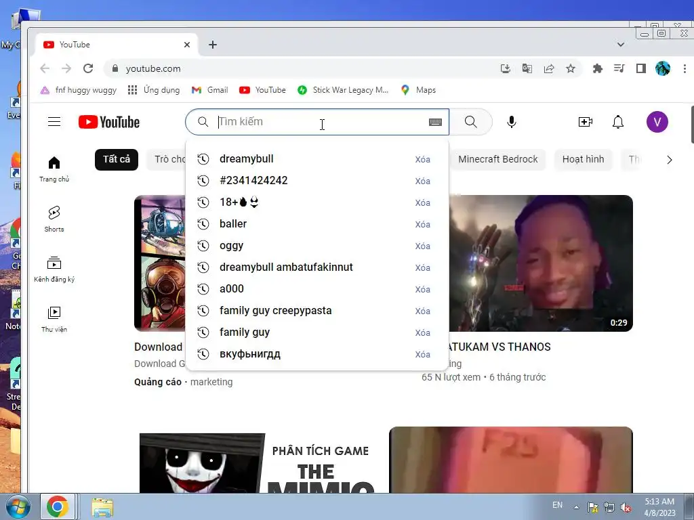Viewport: 694px width, 520px height.
Task: Click the translate page icon
Action: pyautogui.click(x=527, y=68)
